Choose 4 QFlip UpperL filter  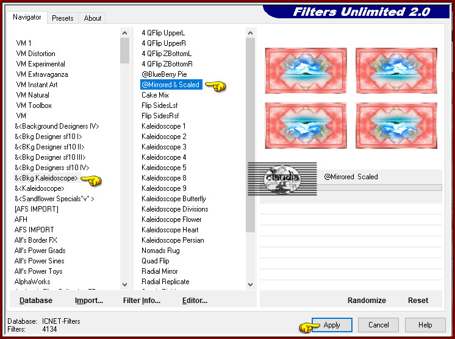click(163, 33)
